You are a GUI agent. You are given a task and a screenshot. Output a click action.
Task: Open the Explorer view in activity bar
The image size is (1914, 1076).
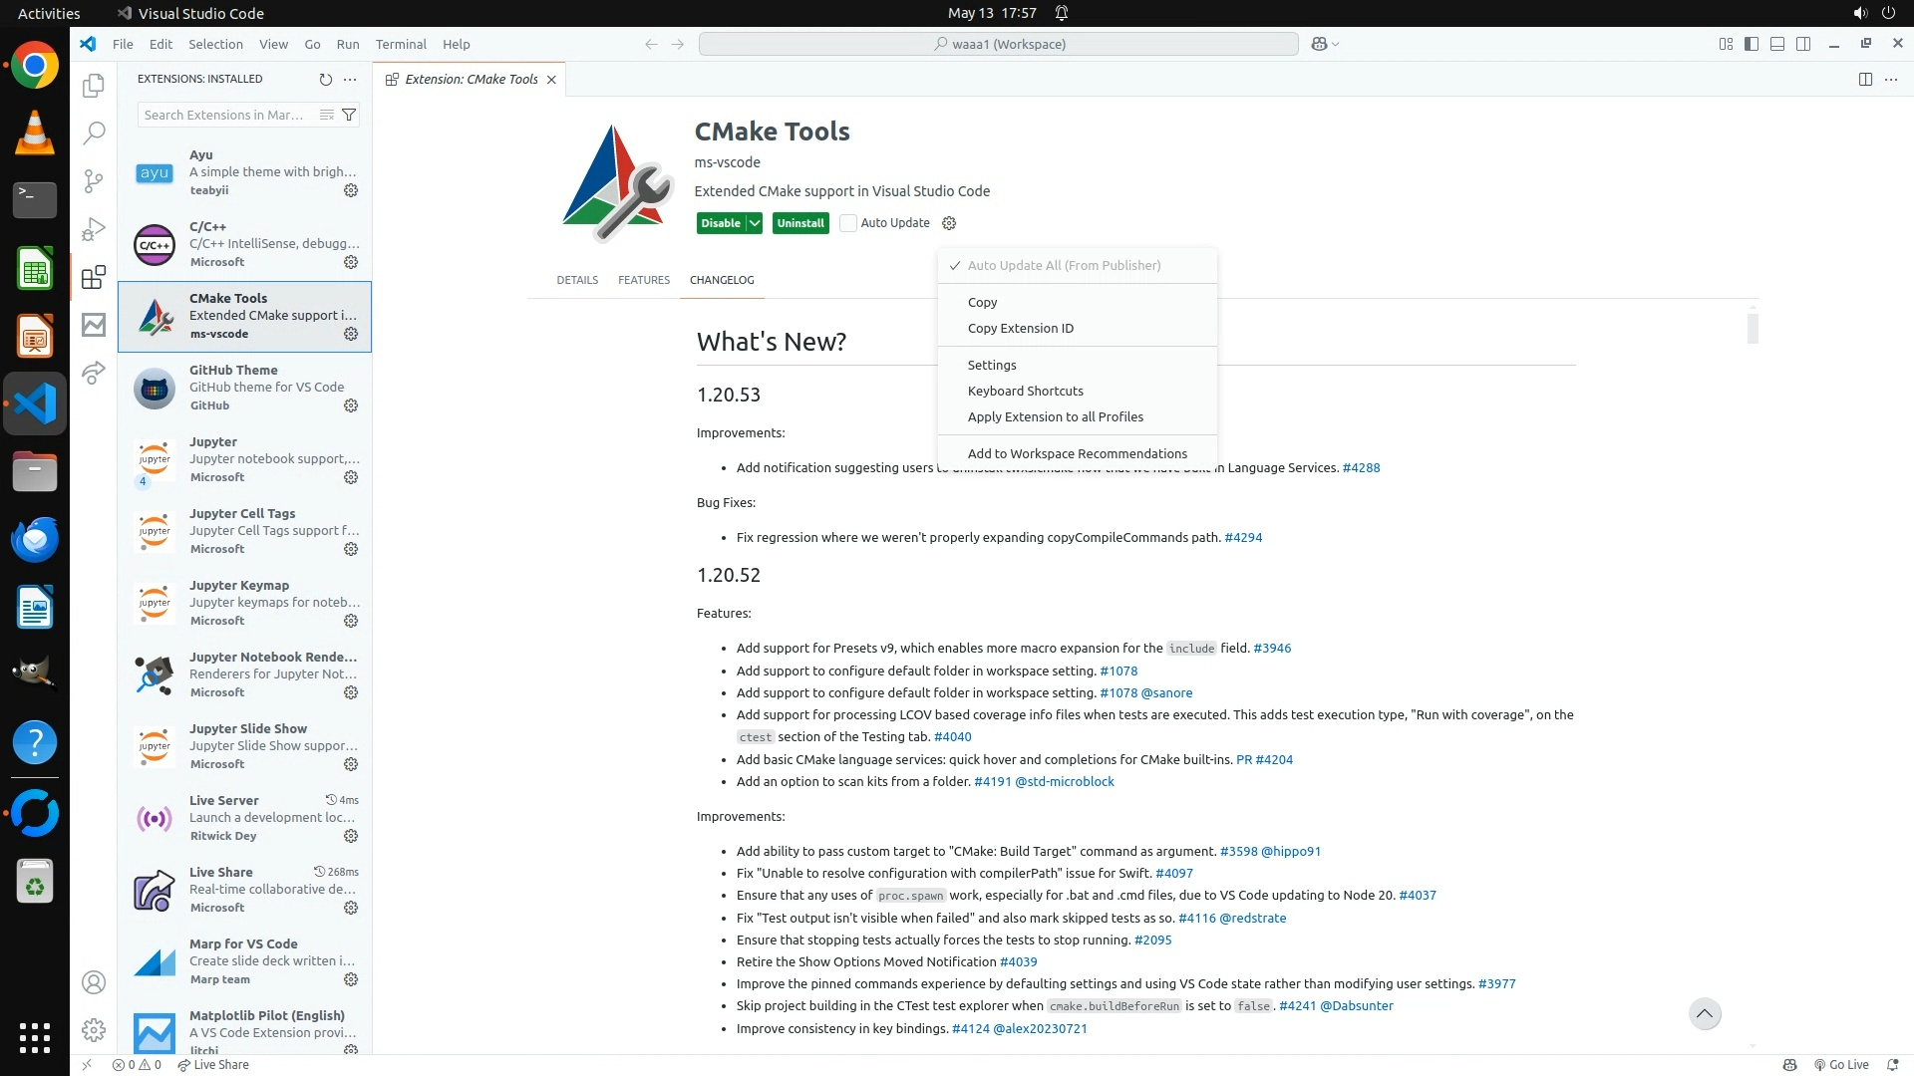[94, 86]
